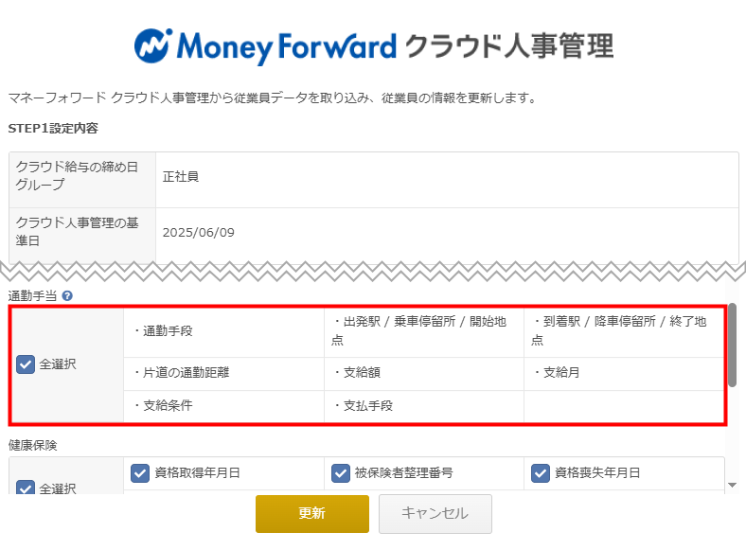The height and width of the screenshot is (550, 746).
Task: Click the クラウド人事管理 title text
Action: [509, 46]
